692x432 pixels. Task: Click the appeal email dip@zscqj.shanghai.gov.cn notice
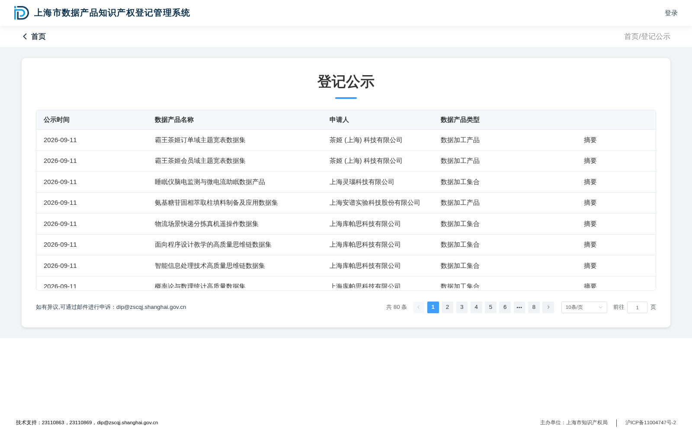111,307
